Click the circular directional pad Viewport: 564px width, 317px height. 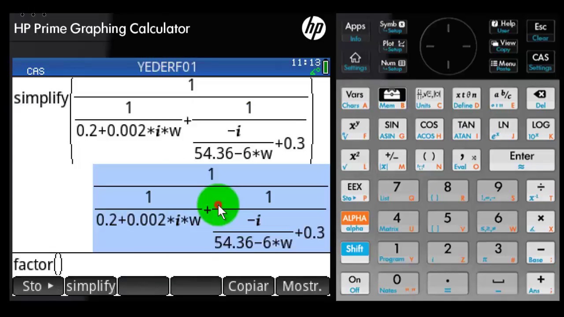coord(448,46)
